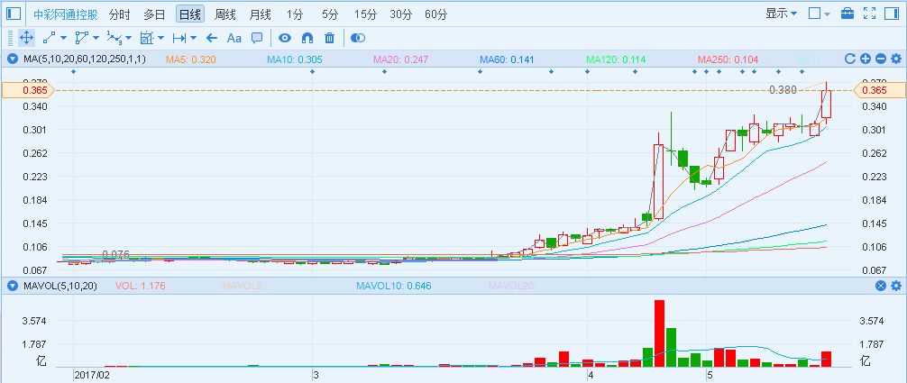Image resolution: width=907 pixels, height=383 pixels.
Task: Click the 0.076 low price annotation
Action: [x=115, y=254]
